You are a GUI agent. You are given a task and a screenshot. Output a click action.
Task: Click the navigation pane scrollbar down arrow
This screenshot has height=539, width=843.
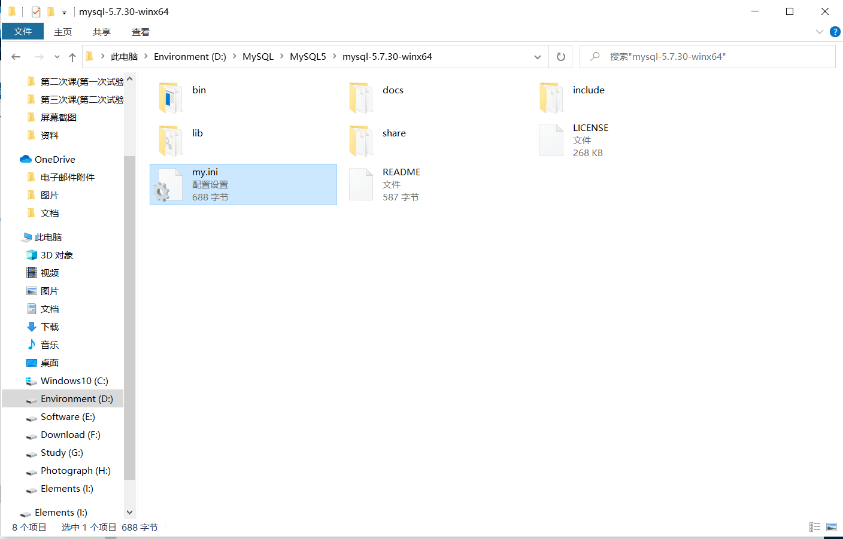[x=129, y=512]
